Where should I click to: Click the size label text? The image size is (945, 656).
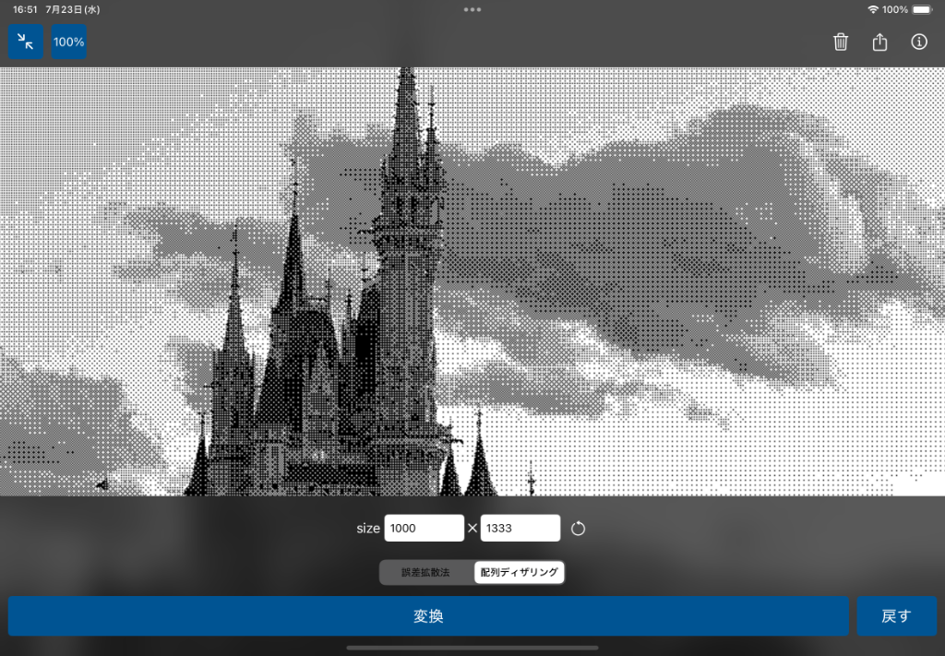(x=367, y=529)
